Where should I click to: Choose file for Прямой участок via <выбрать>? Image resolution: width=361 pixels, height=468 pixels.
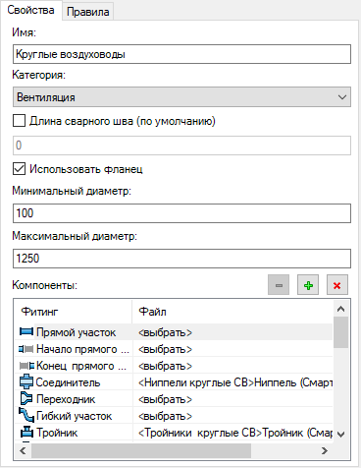pos(166,332)
